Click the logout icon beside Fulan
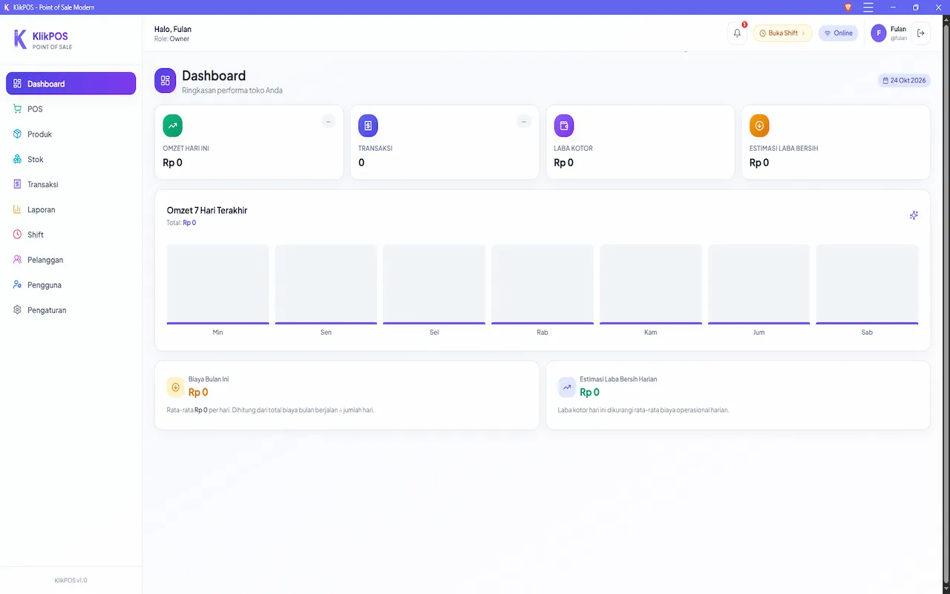The image size is (950, 594). [921, 33]
